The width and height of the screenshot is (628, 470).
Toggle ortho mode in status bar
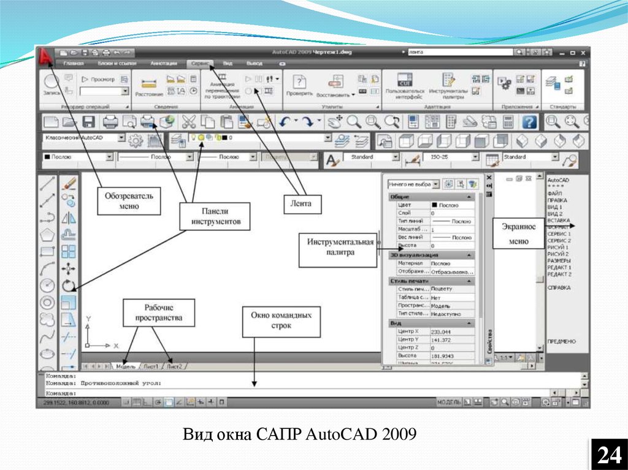tap(147, 402)
